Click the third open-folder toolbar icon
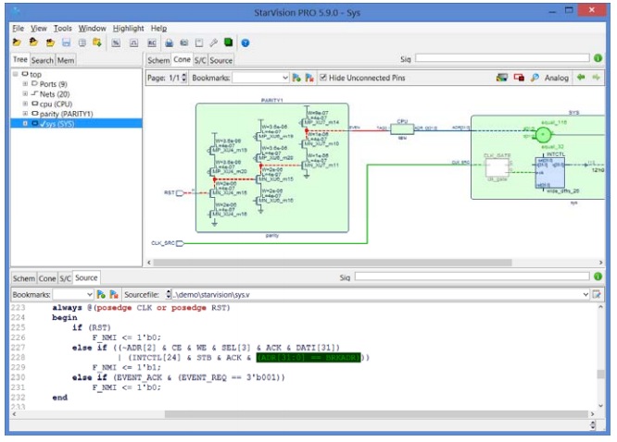617x442 pixels. [50, 43]
